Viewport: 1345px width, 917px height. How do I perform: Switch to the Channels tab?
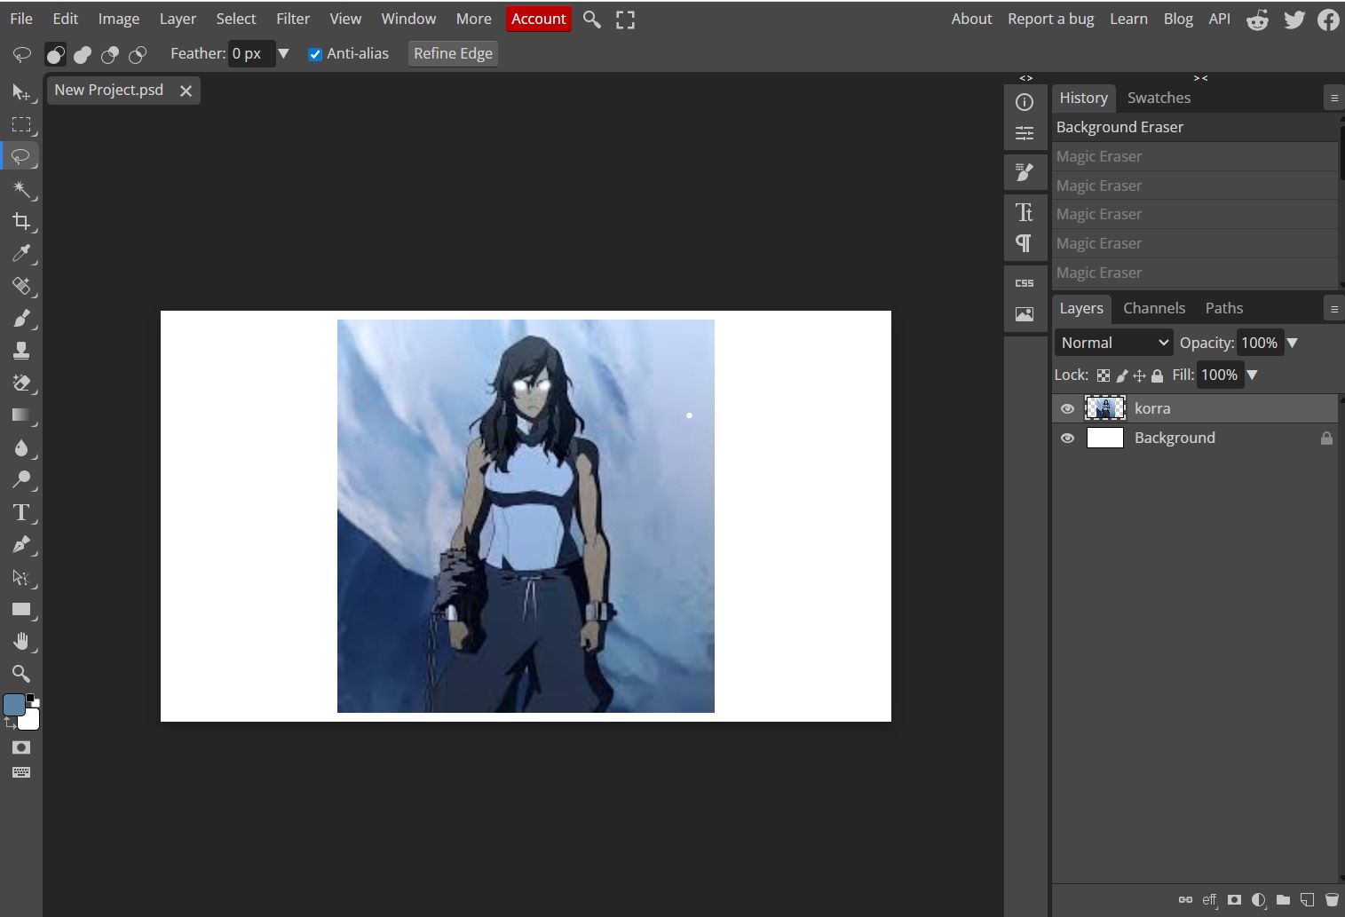(x=1153, y=308)
